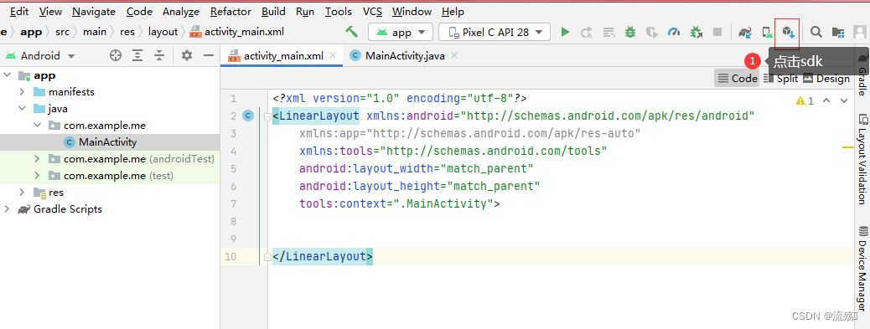Sync Project with Gradle Files elephant icon
Screen dimensions: 870x329
click(x=745, y=32)
